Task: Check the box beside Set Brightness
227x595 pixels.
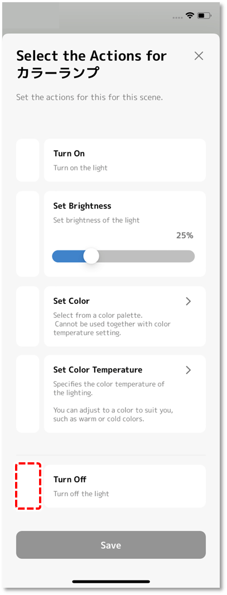Action: tap(28, 234)
